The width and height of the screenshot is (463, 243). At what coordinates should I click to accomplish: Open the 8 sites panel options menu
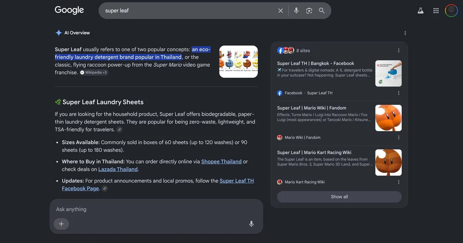(x=399, y=50)
